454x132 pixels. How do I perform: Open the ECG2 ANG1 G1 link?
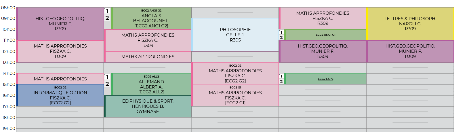coord(325,35)
